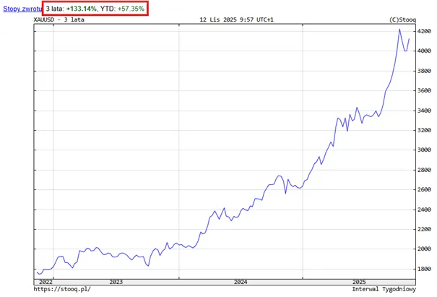Screen dimensions: 437x297
Task: Click the 3800 price axis label
Action: [x=424, y=71]
